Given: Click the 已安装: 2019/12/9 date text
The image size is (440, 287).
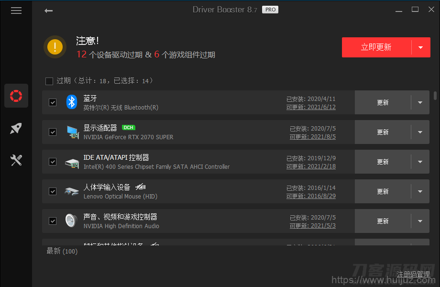Looking at the screenshot, I should [x=311, y=158].
